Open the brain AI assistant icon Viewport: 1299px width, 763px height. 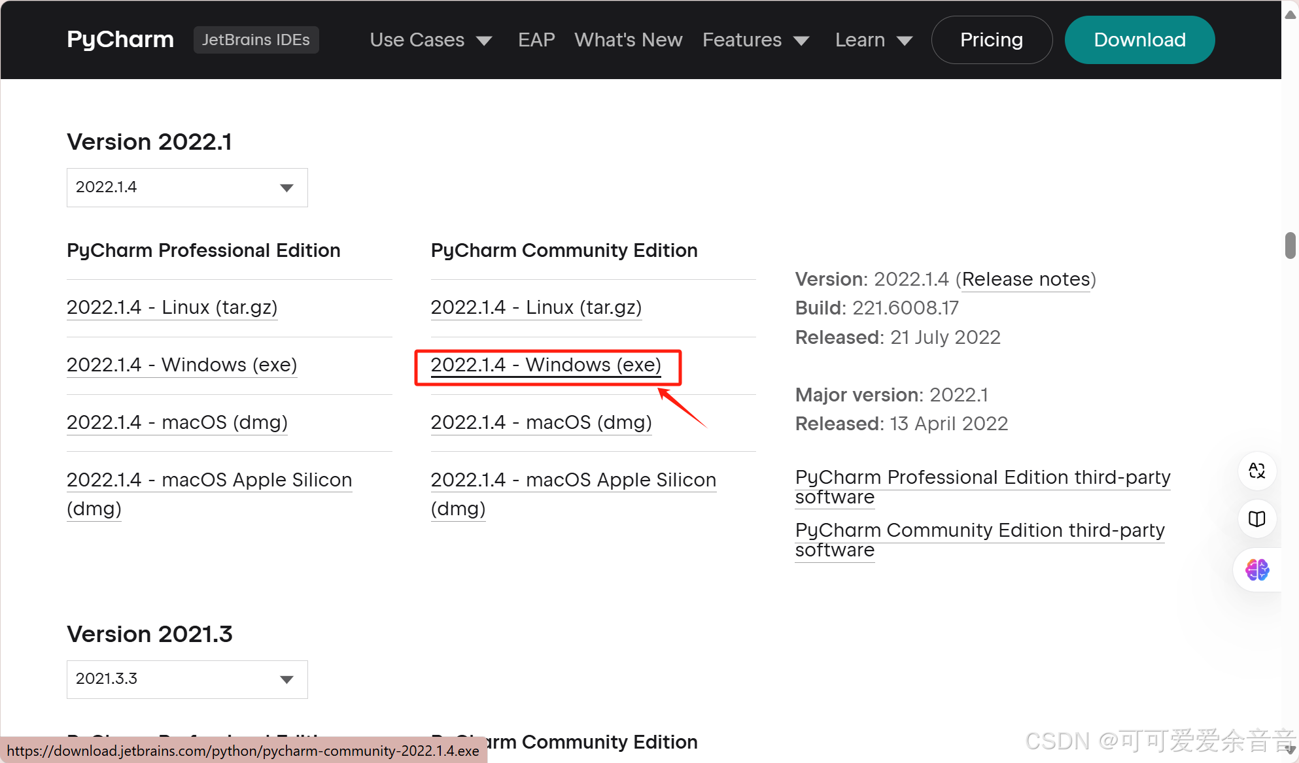click(1257, 570)
